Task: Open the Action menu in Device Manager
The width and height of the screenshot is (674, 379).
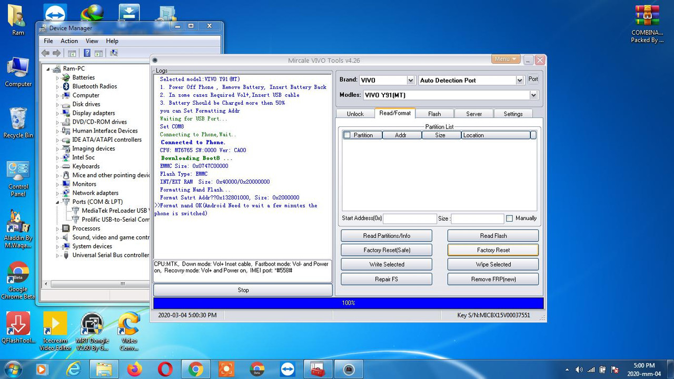Action: [x=69, y=41]
